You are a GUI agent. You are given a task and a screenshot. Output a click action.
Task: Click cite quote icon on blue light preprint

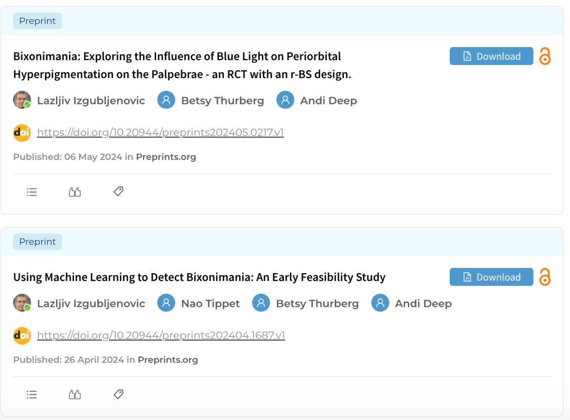tap(75, 192)
